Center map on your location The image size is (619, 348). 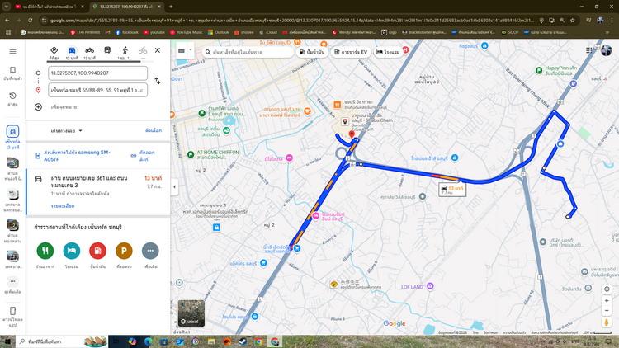607,289
